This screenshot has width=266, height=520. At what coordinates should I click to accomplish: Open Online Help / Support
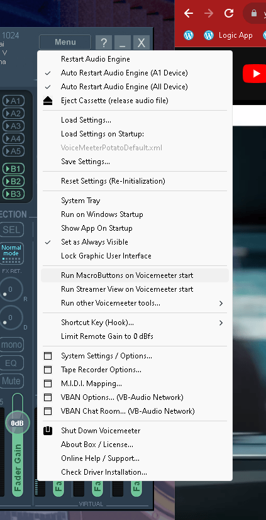[x=135, y=458]
